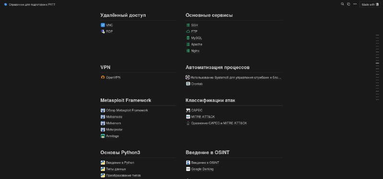The image size is (383, 179).
Task: Open the FTP page link
Action: click(194, 32)
